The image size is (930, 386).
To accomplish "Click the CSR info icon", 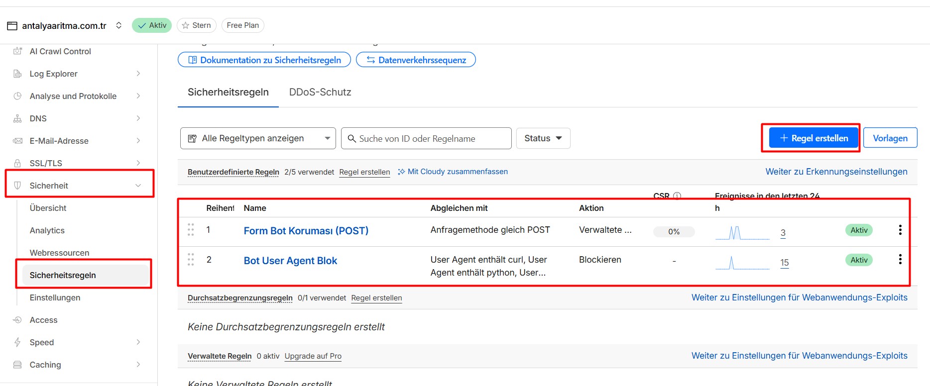I will point(677,196).
